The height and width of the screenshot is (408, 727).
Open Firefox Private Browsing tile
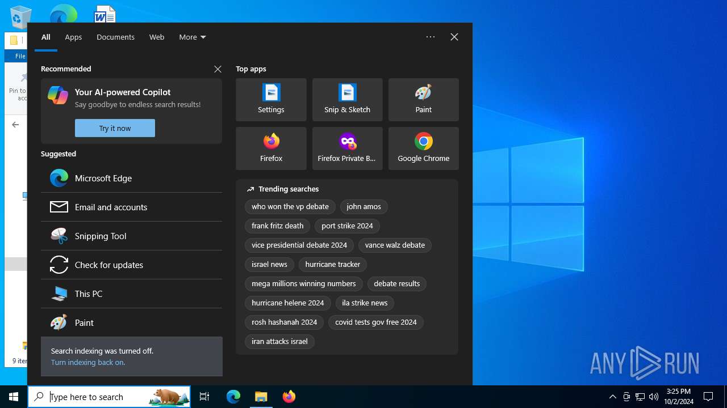(x=347, y=148)
